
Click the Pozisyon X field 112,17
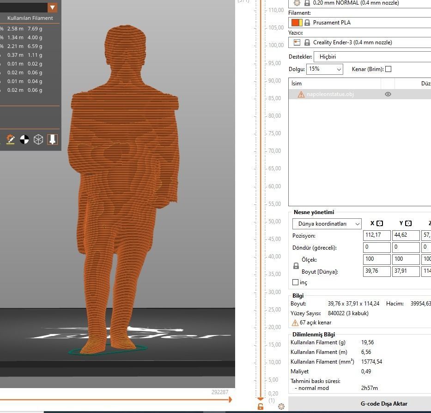click(376, 235)
